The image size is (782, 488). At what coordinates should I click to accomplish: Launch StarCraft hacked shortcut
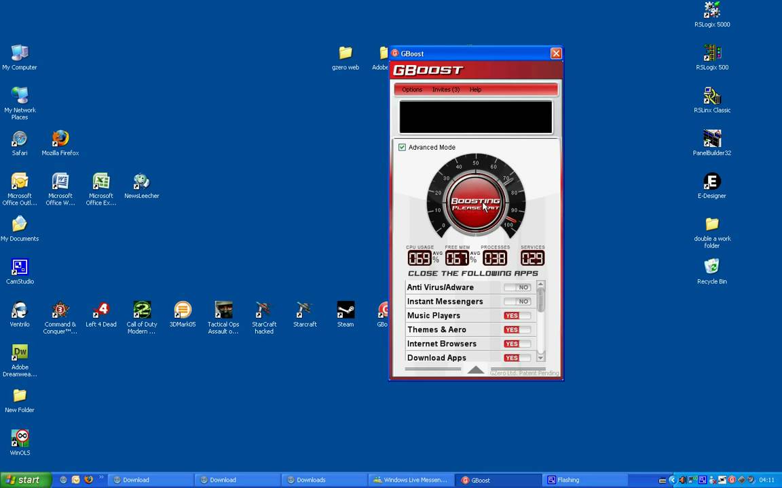point(264,317)
